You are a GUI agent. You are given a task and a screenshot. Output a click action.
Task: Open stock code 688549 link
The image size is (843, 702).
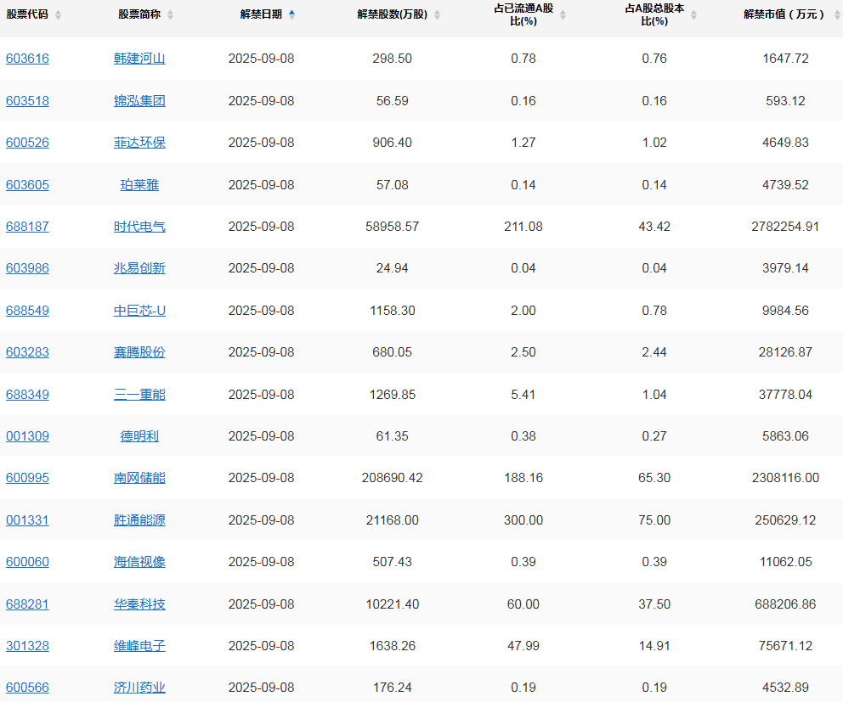point(27,311)
